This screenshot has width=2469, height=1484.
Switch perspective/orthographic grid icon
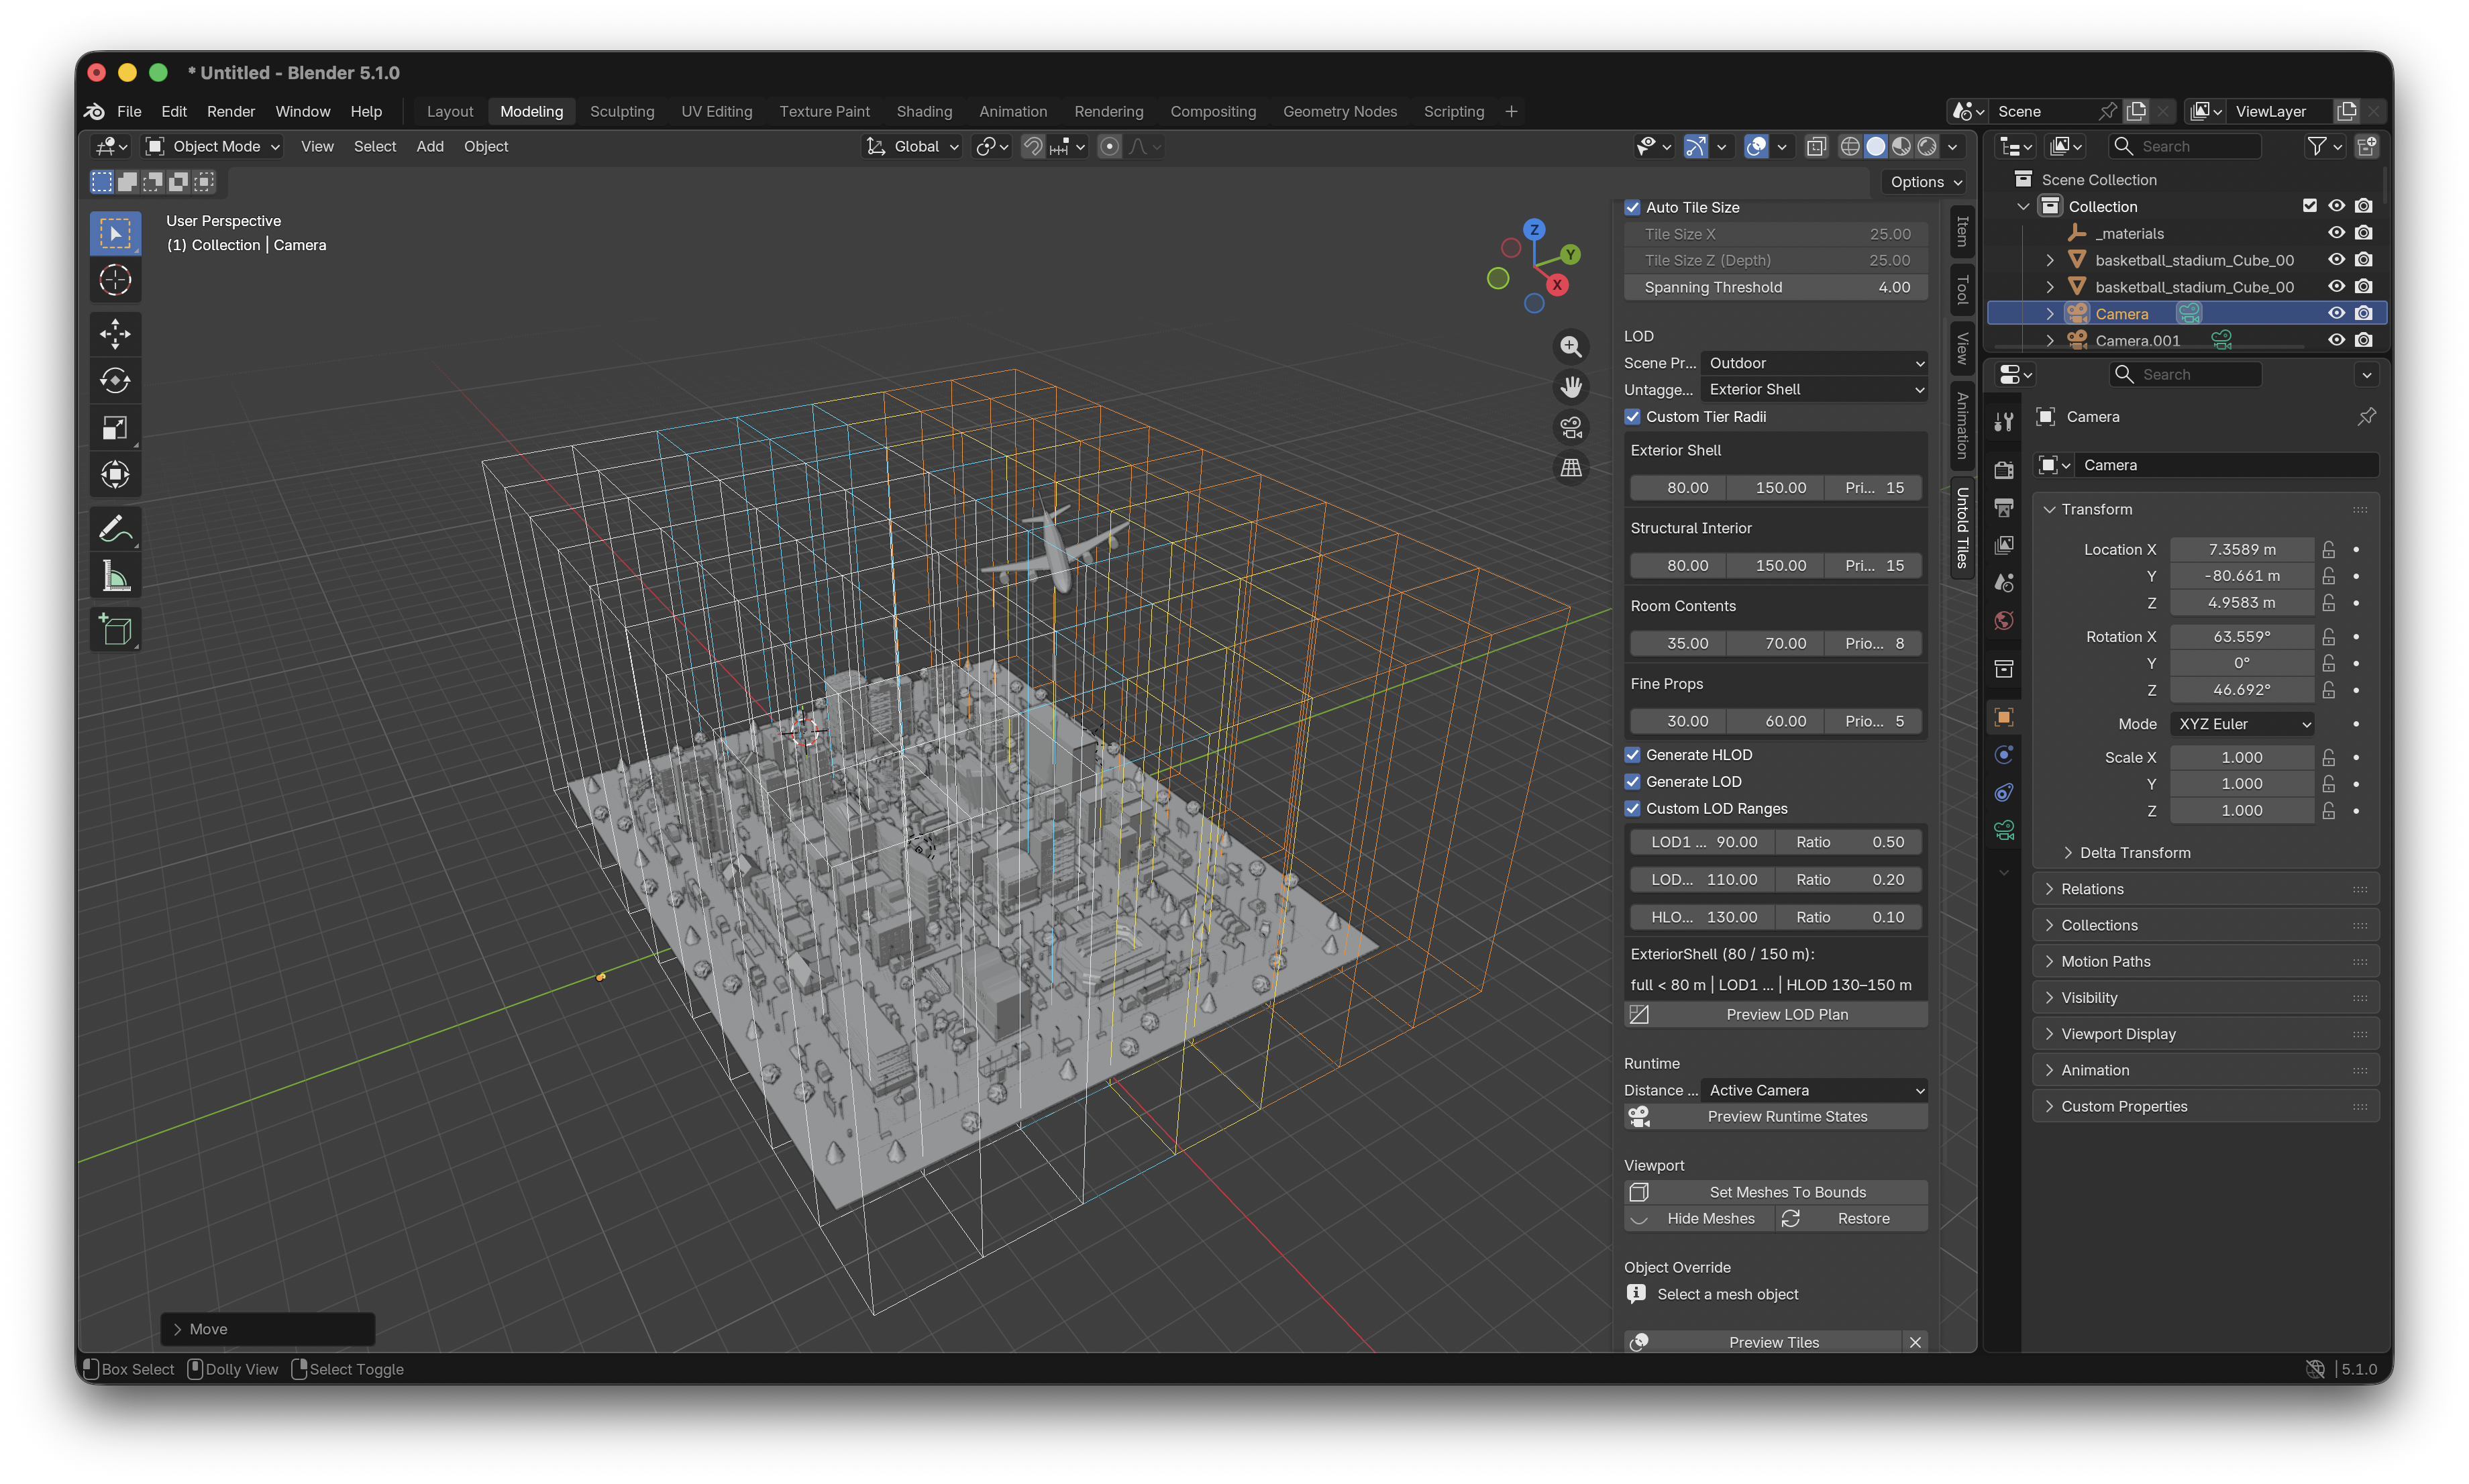tap(1570, 467)
